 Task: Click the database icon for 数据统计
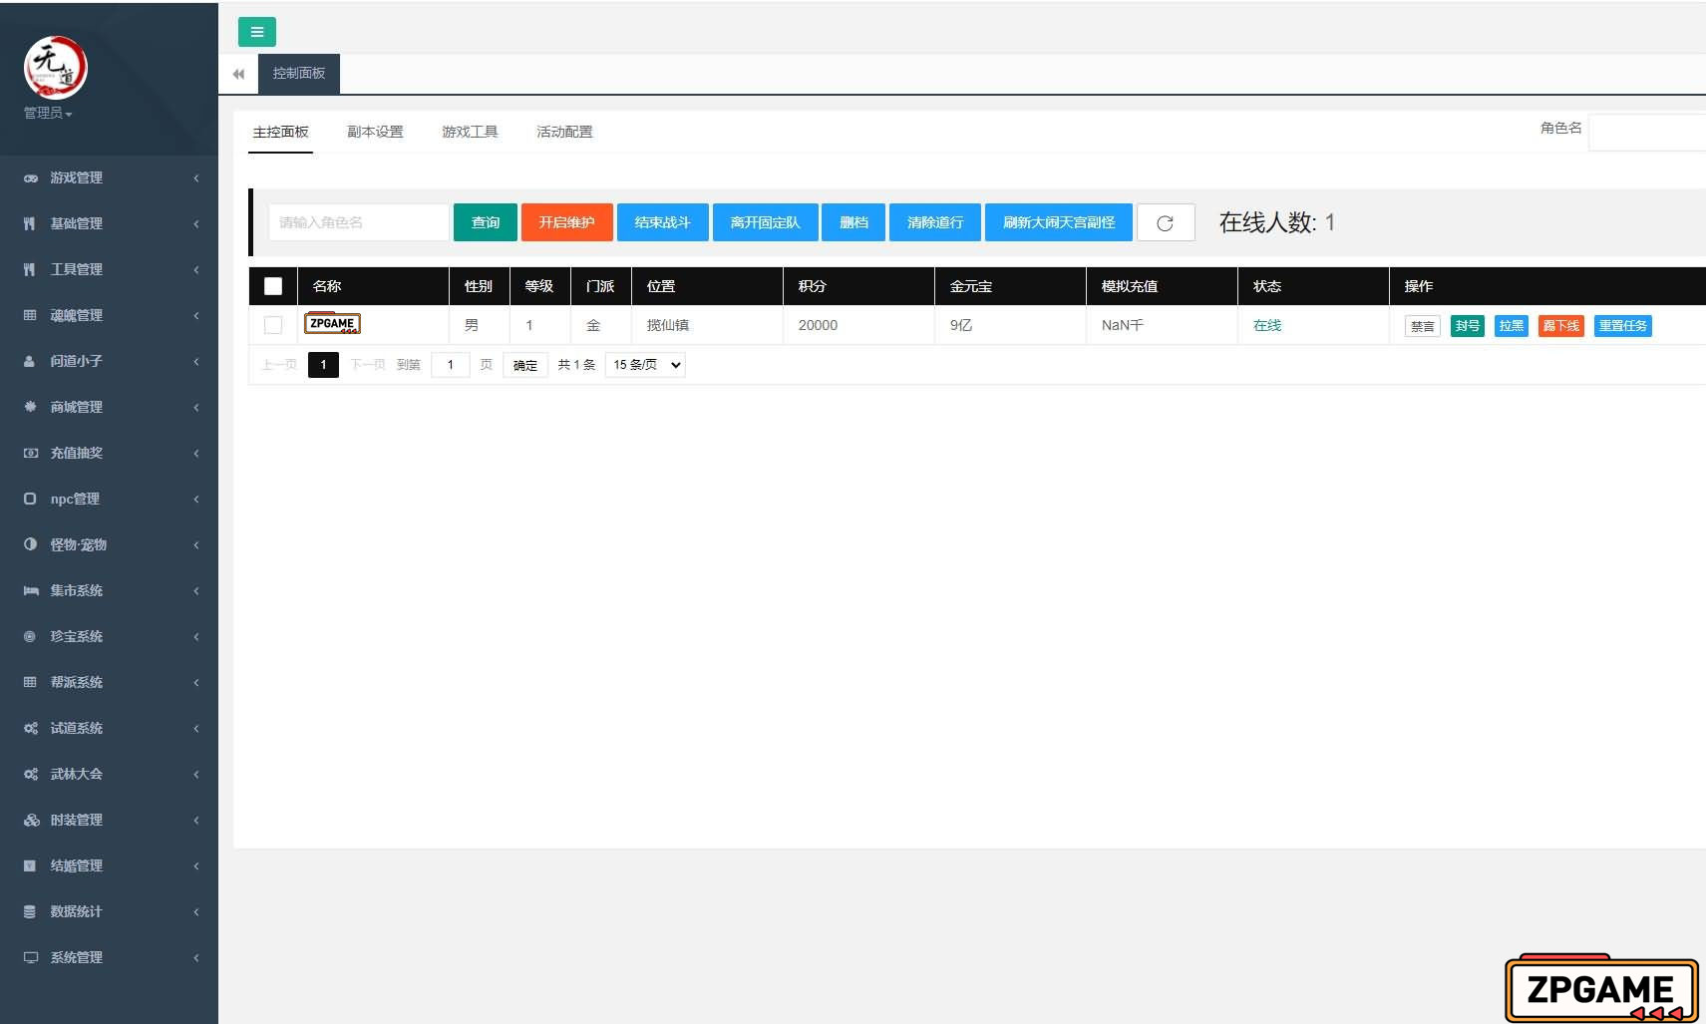coord(30,911)
